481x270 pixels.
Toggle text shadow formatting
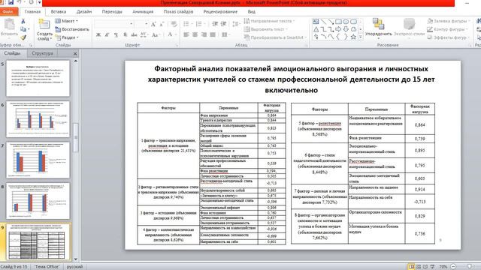(126, 35)
